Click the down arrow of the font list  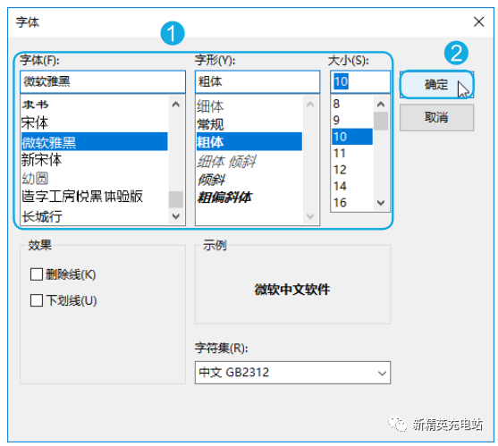[x=175, y=216]
